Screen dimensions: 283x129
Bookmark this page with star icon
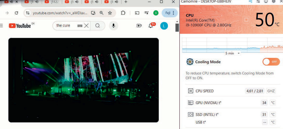[x=110, y=13]
